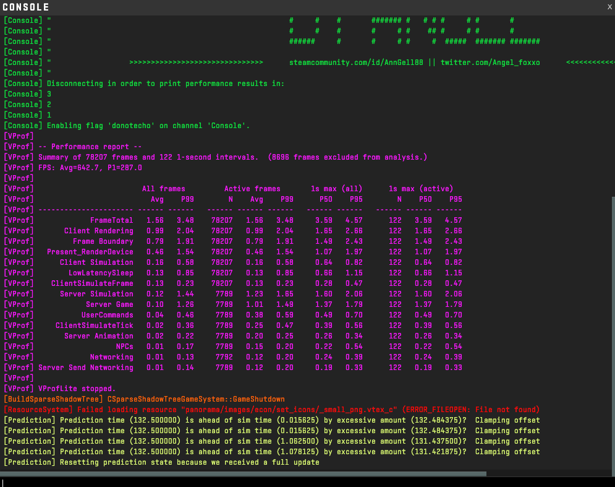The height and width of the screenshot is (487, 615).
Task: Click the countdown line showing '3'
Action: pyautogui.click(x=27, y=94)
